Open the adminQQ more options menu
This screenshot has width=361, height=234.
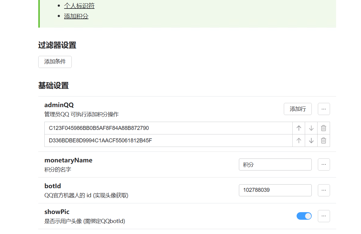pyautogui.click(x=324, y=109)
